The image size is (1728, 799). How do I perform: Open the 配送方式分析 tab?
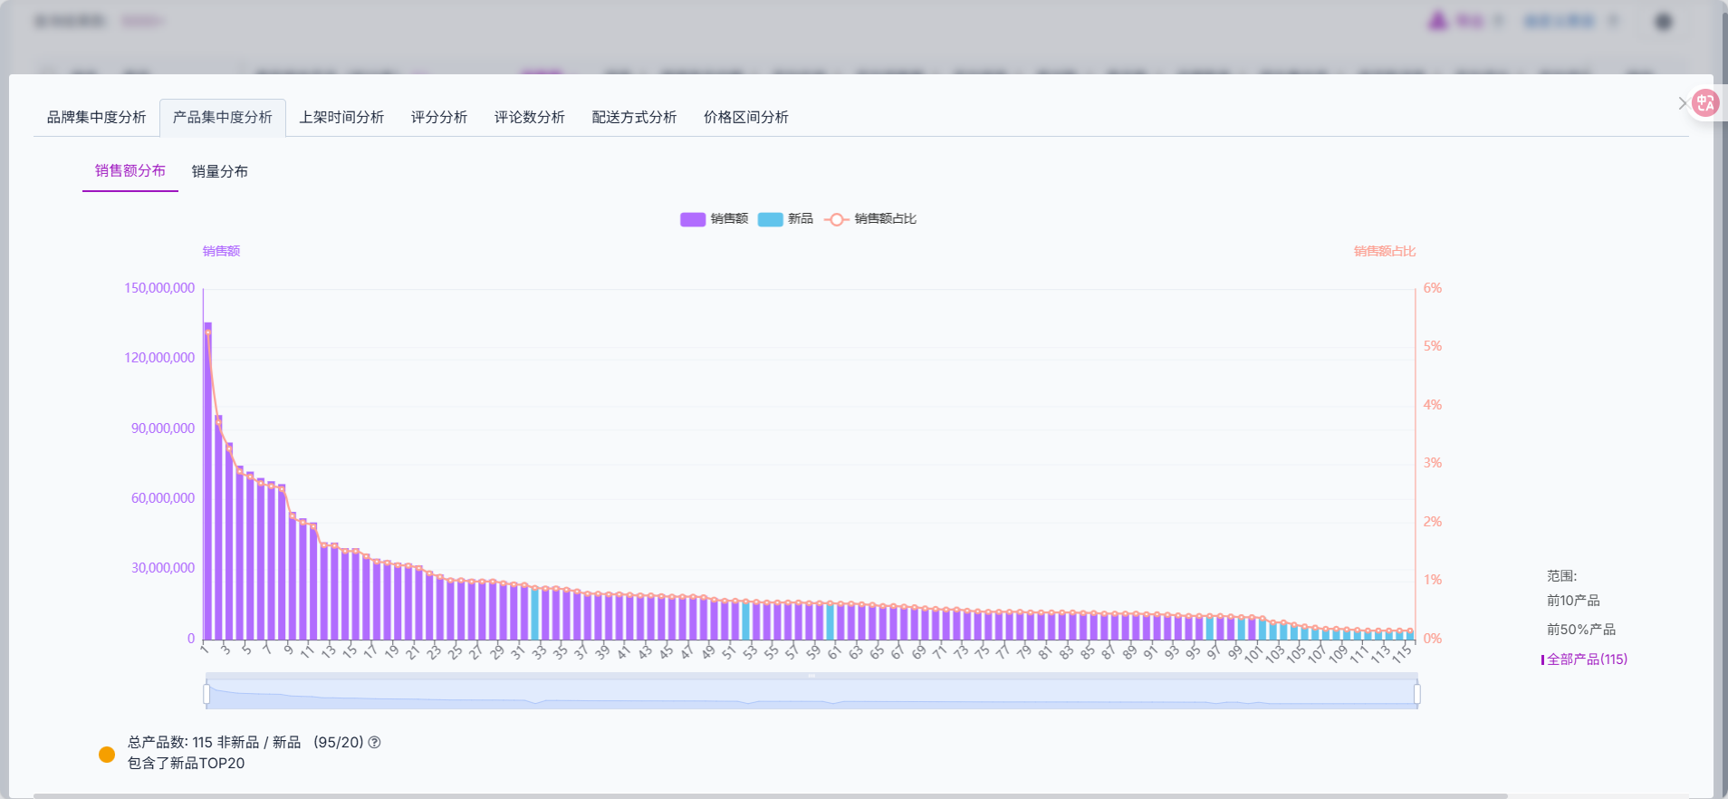point(634,117)
